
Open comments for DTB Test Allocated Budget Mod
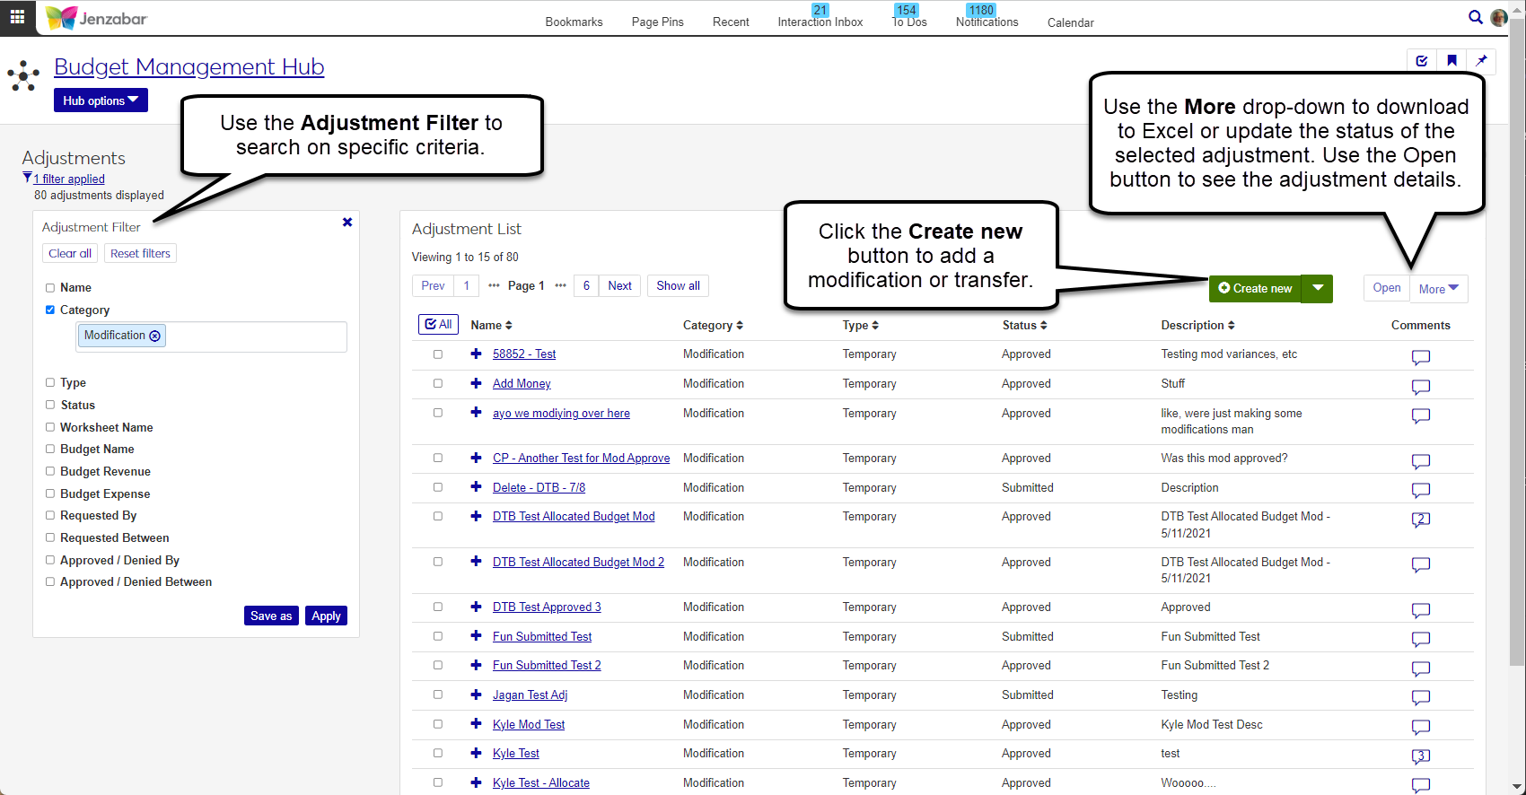coord(1420,520)
